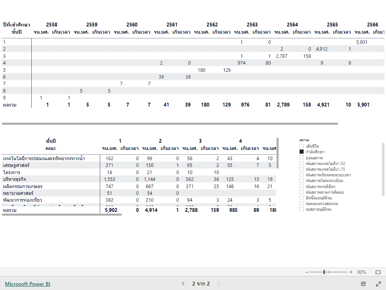Image resolution: width=386 pixels, height=290 pixels.
Task: Uncheck the กำลังศึกษา status filter
Action: [x=302, y=152]
